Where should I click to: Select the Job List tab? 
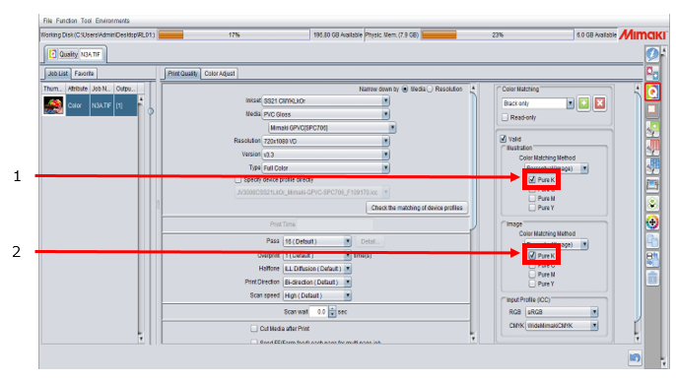click(x=58, y=74)
